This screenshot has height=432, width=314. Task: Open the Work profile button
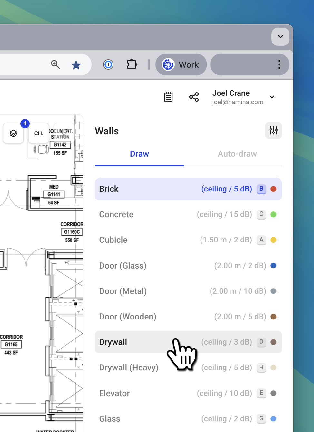pos(181,64)
